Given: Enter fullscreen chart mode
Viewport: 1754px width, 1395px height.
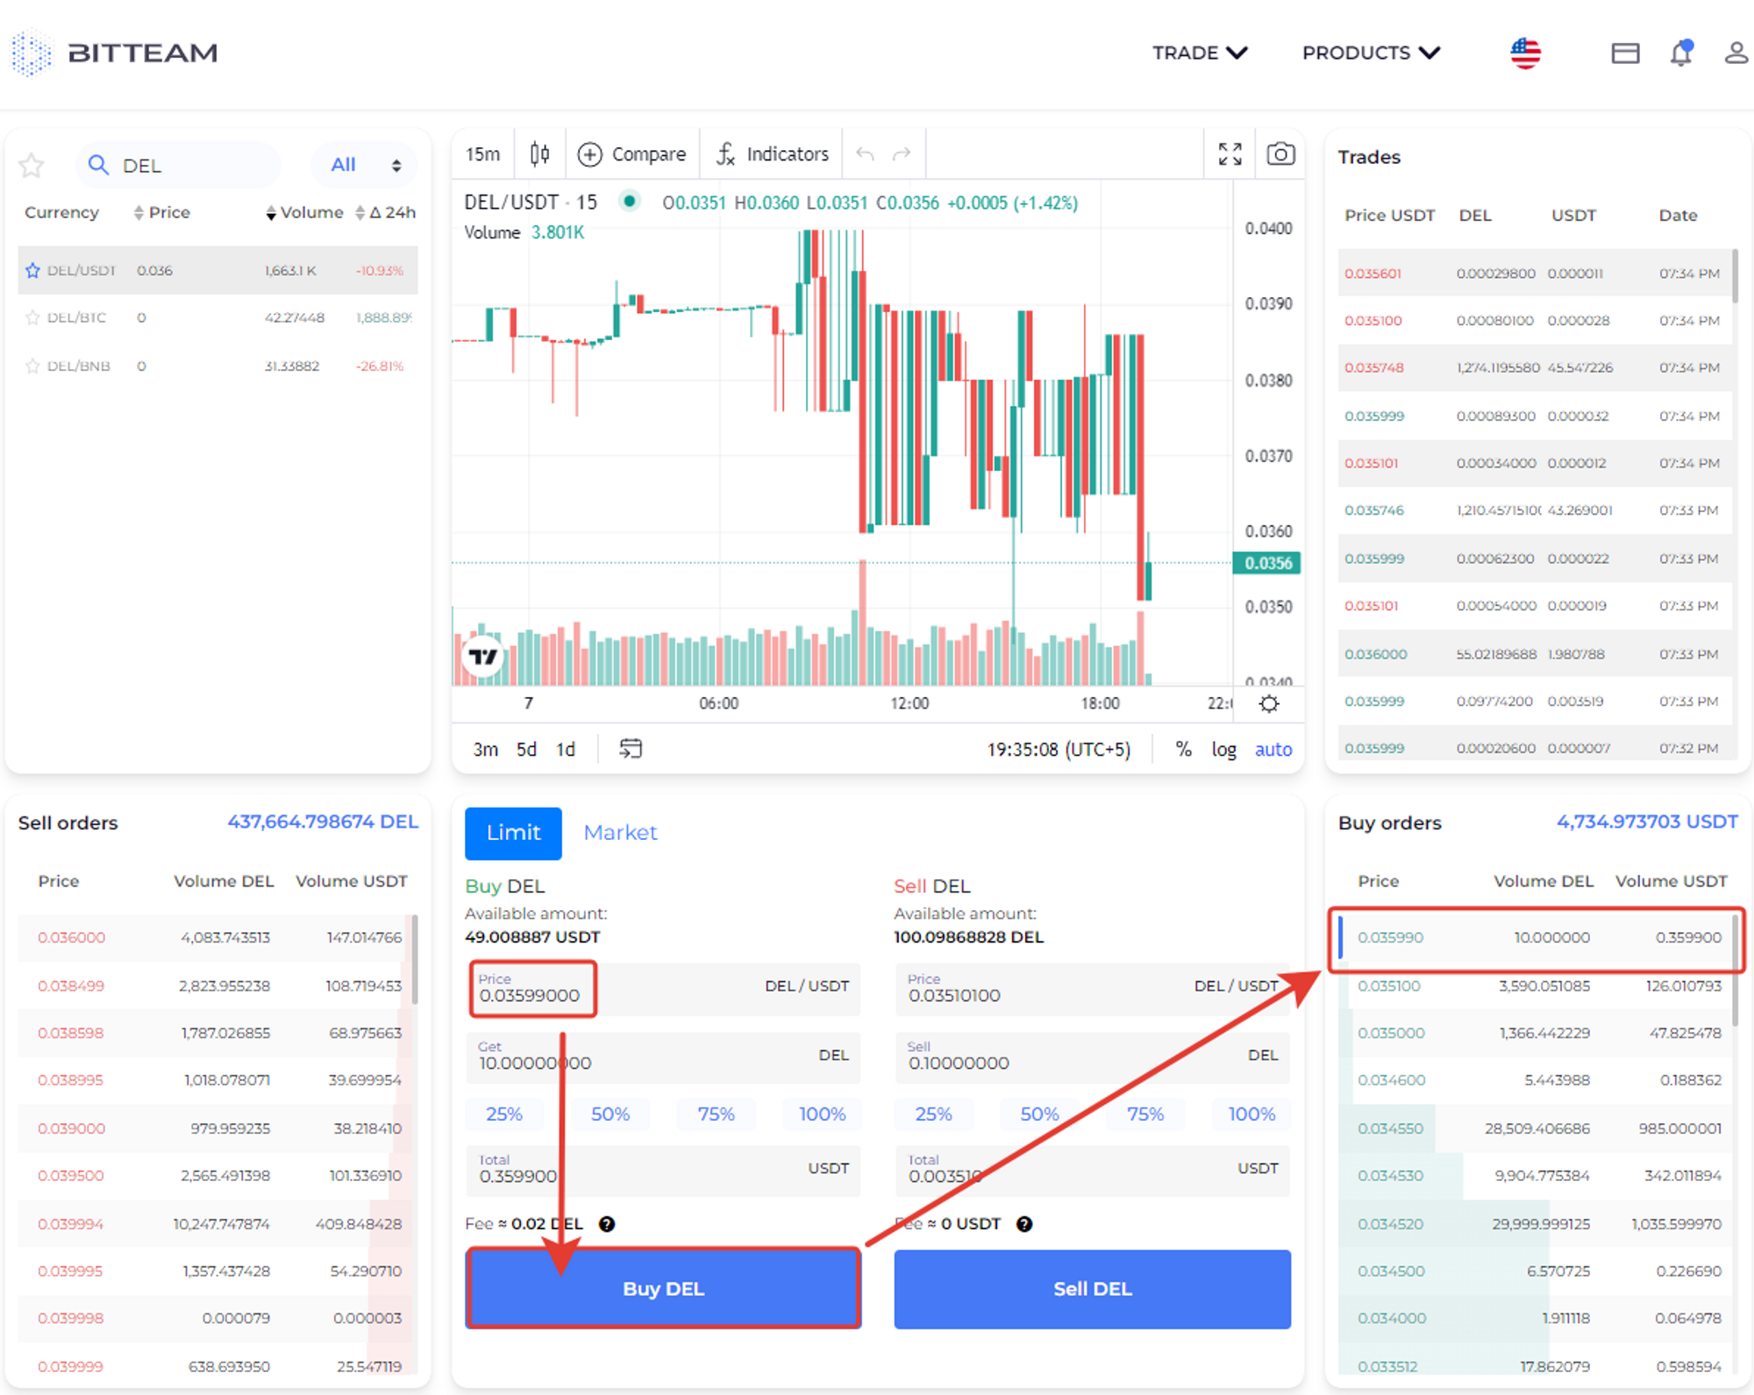Looking at the screenshot, I should (x=1230, y=154).
